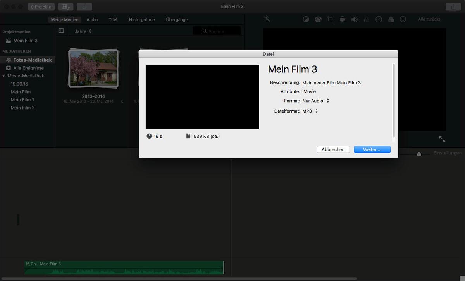Click Alle zurücks. reset button

point(430,19)
